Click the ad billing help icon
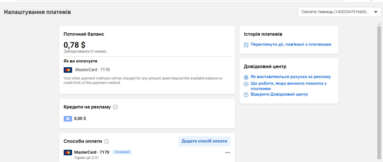Screen dimensions: 383x162 246,77
